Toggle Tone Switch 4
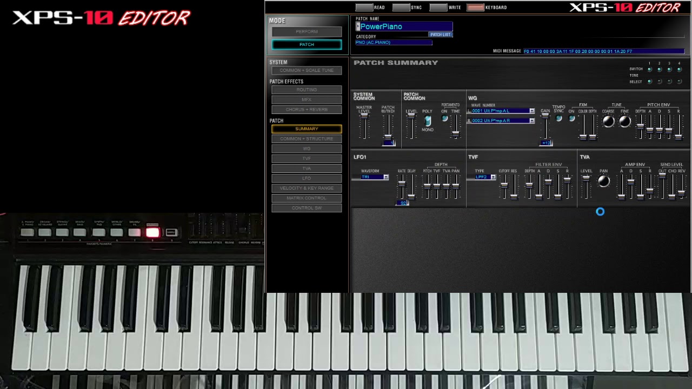Screen dimensions: 692x389 click(x=680, y=69)
